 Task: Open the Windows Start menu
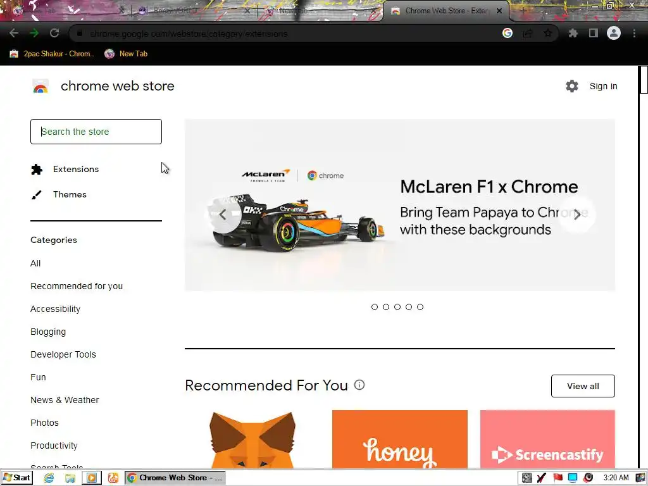click(16, 478)
